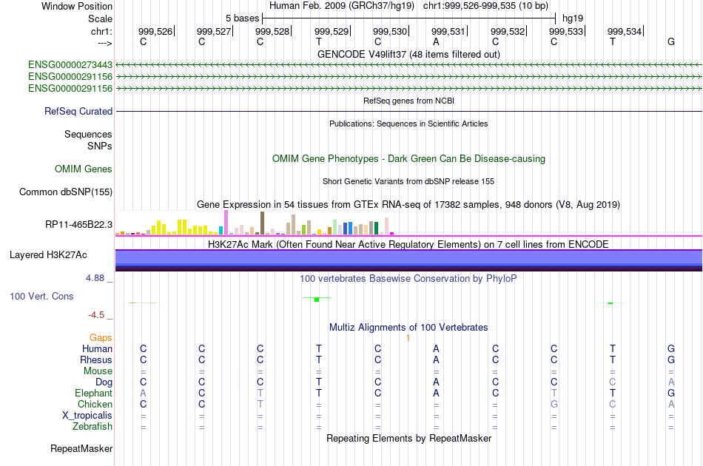The height and width of the screenshot is (466, 703).
Task: Click the RefSeq genes from NCBI title
Action: point(408,101)
